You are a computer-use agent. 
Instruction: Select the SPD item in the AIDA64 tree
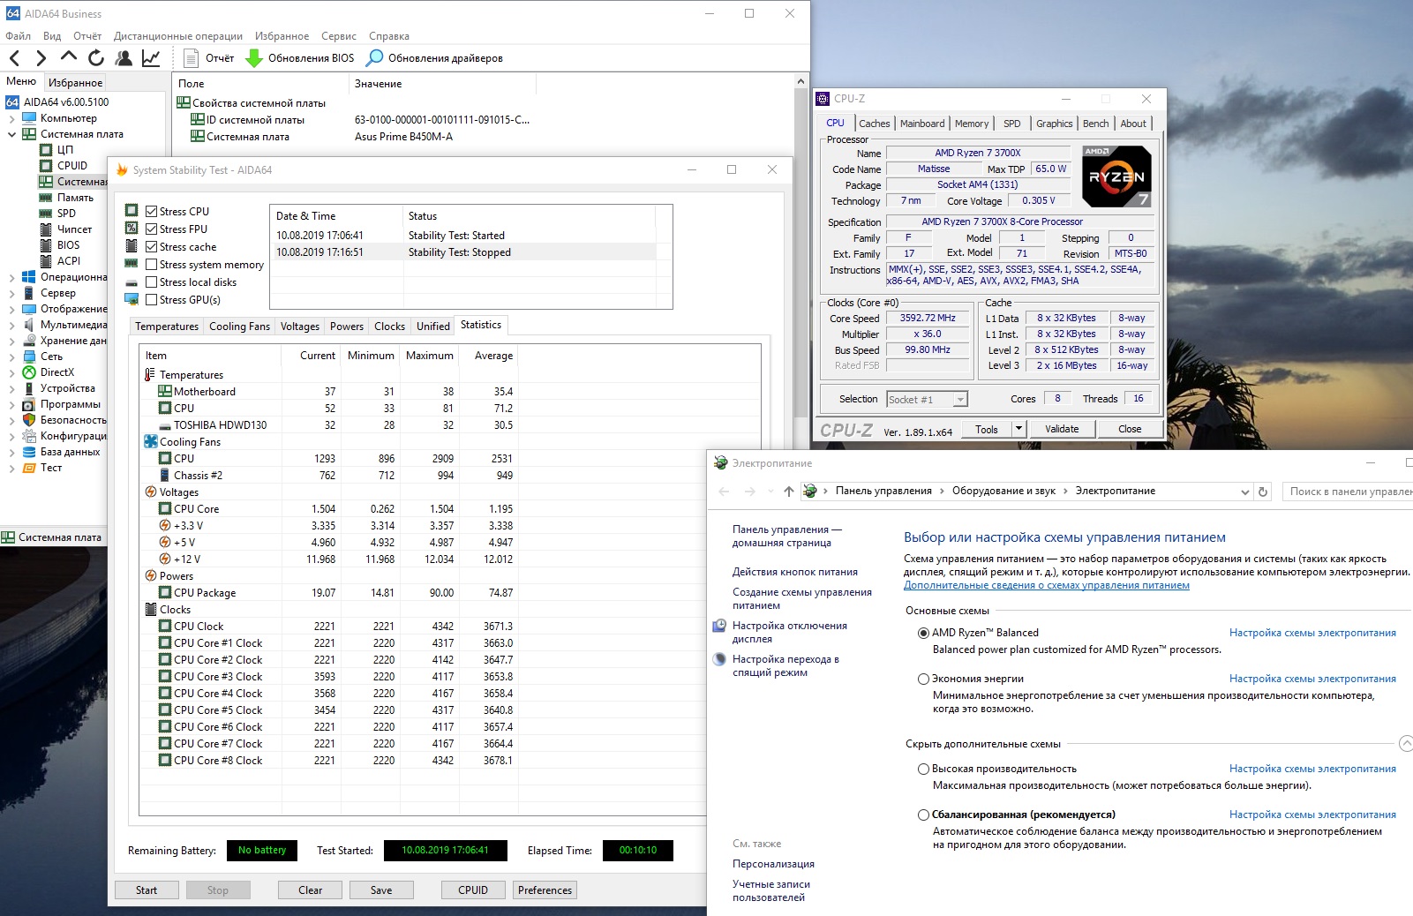tap(66, 214)
